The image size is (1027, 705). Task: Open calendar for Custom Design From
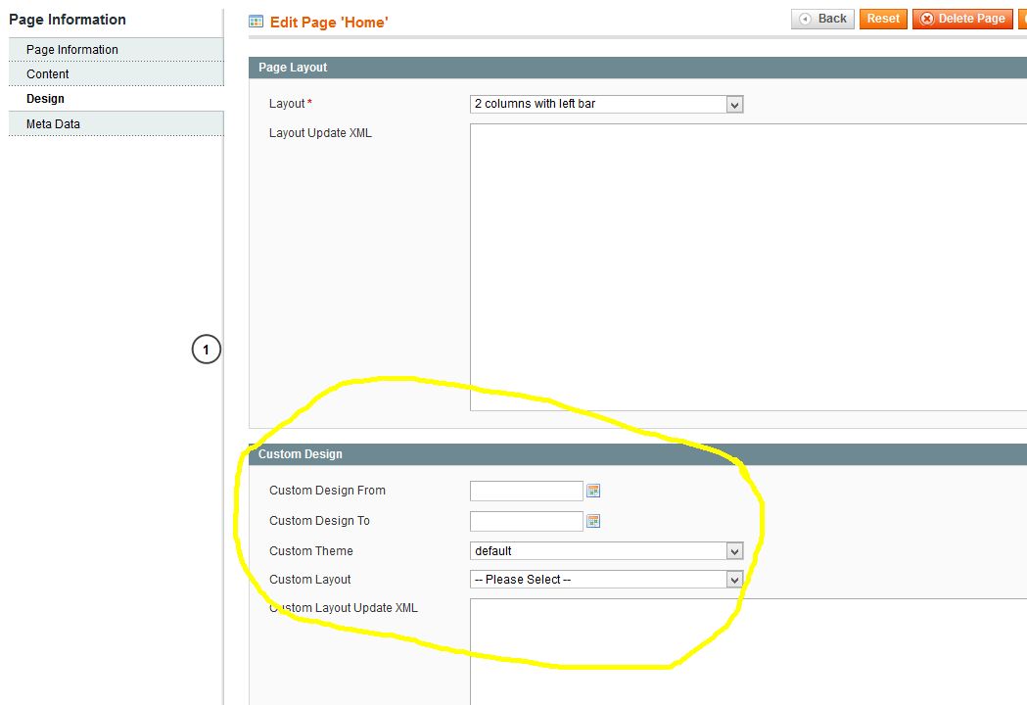(x=593, y=491)
